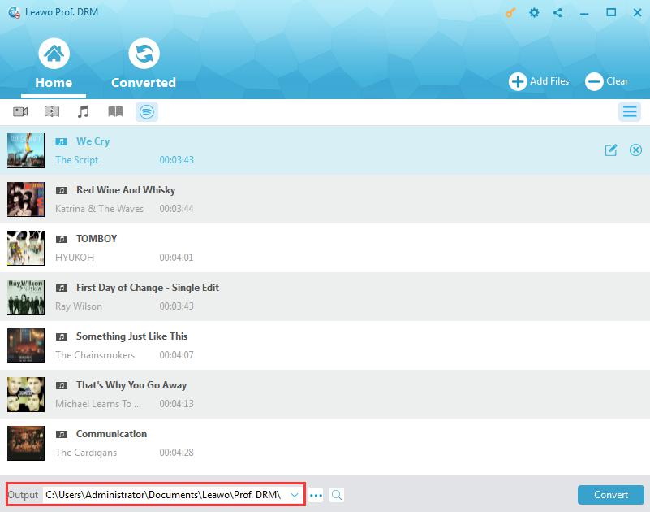
Task: Select the Spotify category icon
Action: pyautogui.click(x=147, y=111)
